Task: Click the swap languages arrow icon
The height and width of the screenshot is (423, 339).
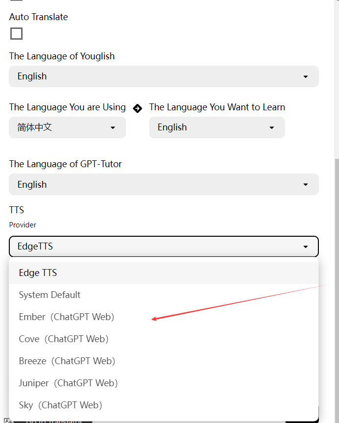Action: pos(137,108)
